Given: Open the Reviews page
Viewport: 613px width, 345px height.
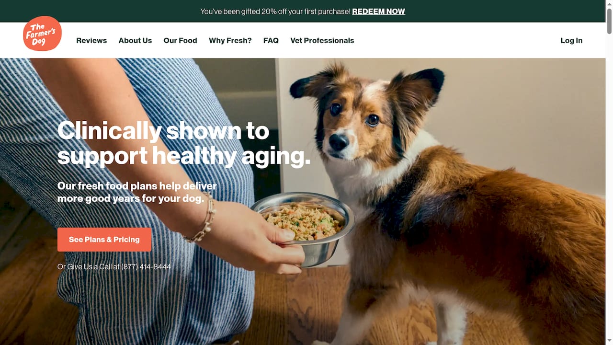Looking at the screenshot, I should pos(91,41).
